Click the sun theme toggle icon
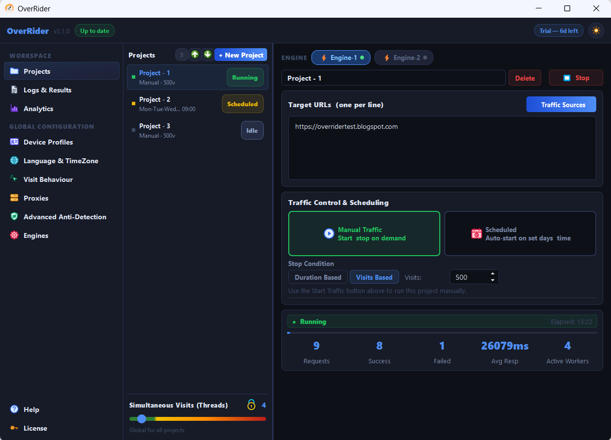Screen dimensions: 611x440 (596, 30)
